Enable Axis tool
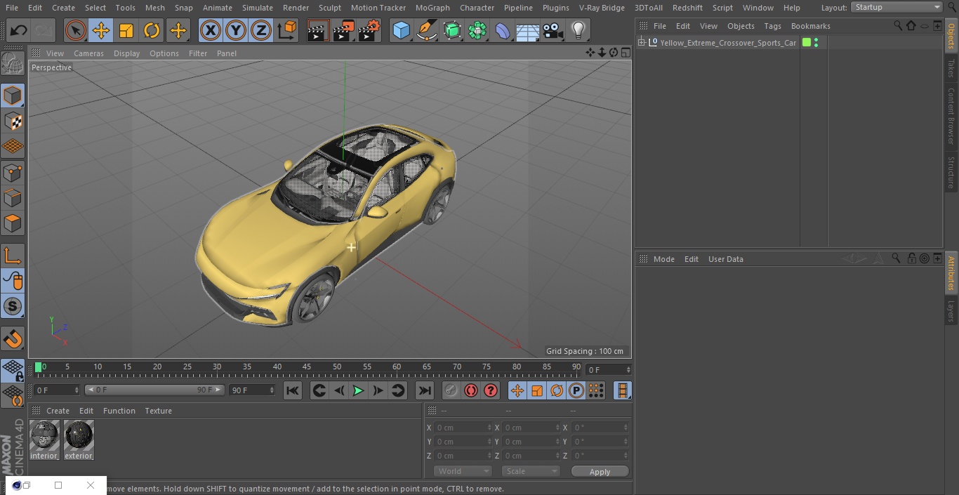Viewport: 959px width, 495px height. pos(13,256)
